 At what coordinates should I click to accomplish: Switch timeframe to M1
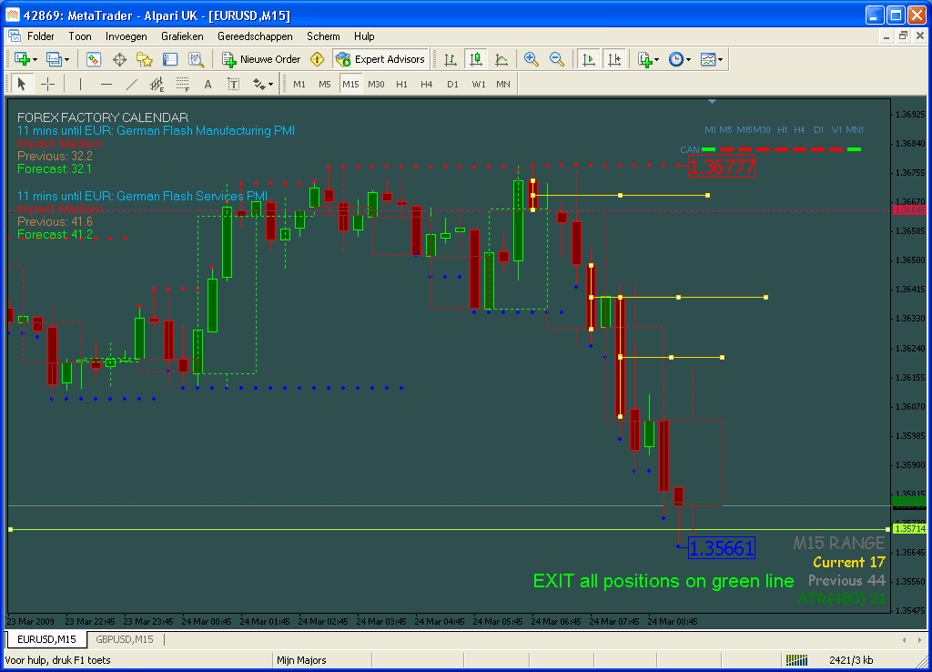(x=299, y=85)
